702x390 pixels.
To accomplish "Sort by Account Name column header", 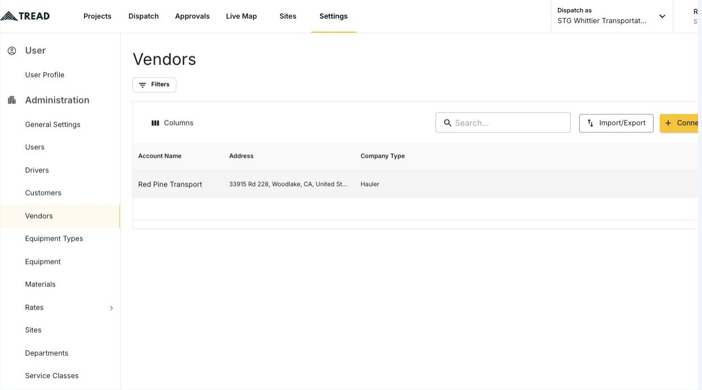I will click(160, 156).
